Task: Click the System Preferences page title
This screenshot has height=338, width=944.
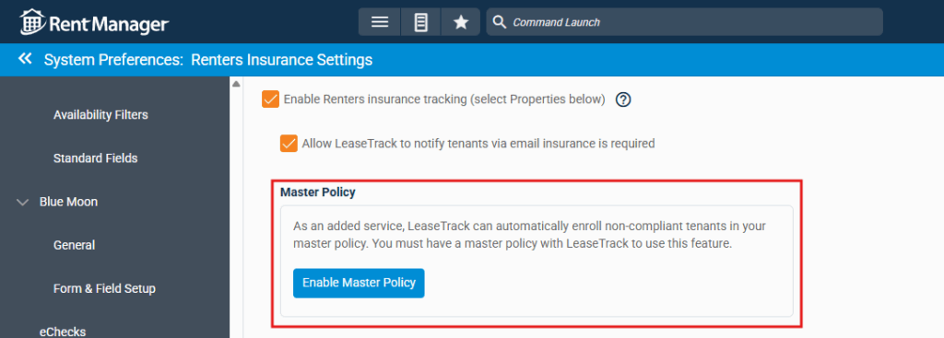Action: coord(208,60)
